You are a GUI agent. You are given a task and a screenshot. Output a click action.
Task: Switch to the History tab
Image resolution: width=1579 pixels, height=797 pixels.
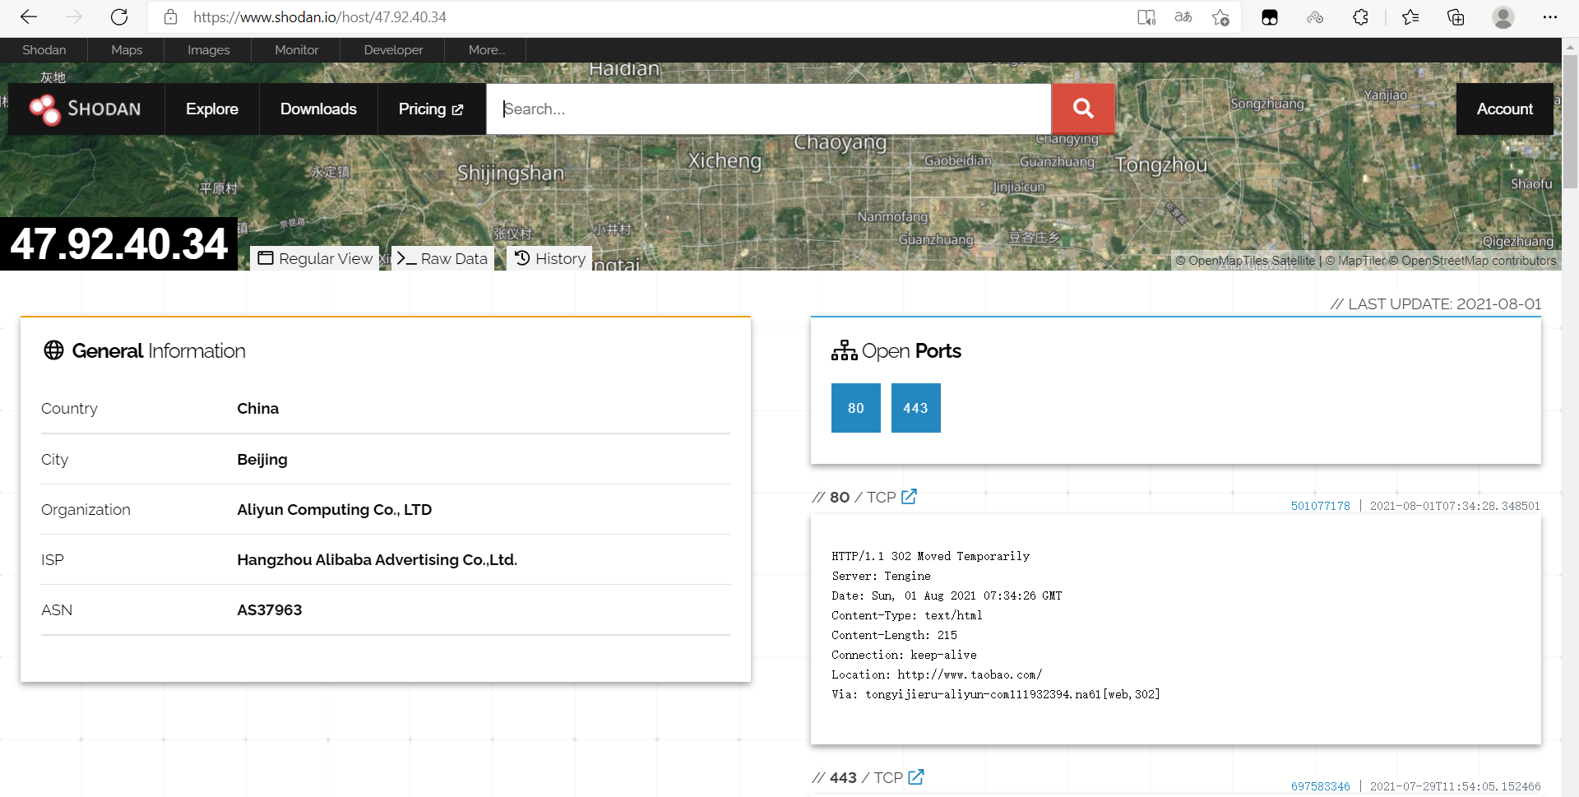click(x=549, y=258)
